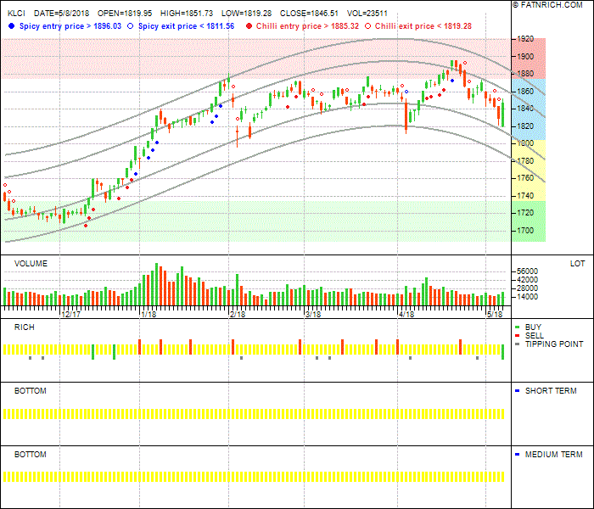Select the 4/18 date on the time axis
The width and height of the screenshot is (594, 509).
pyautogui.click(x=406, y=314)
